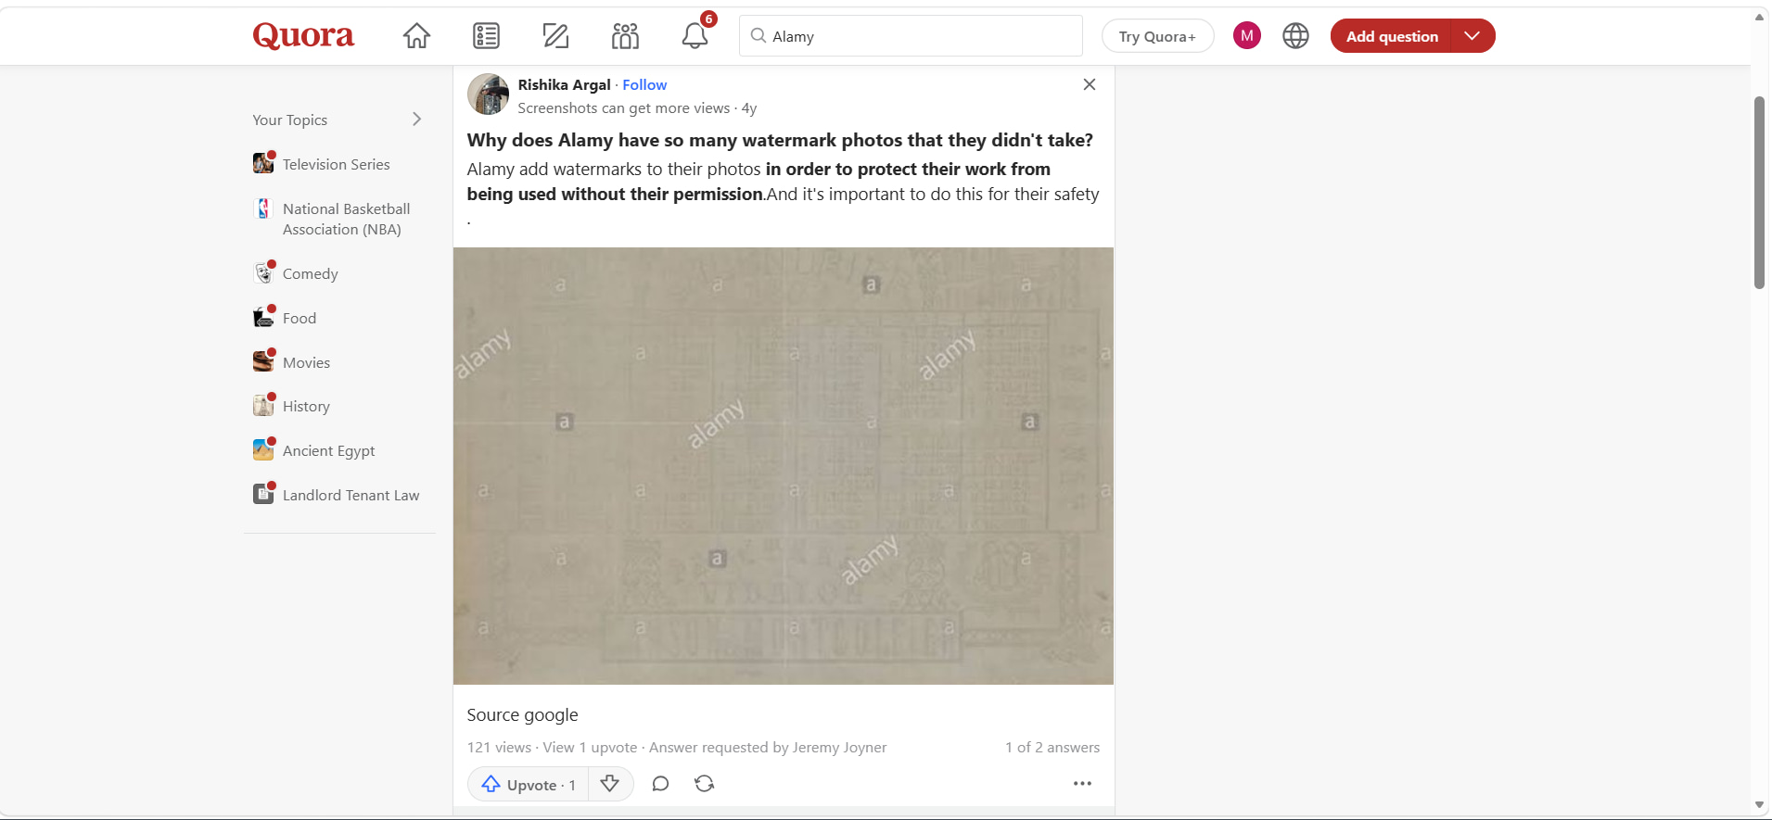Screen dimensions: 1772x820
Task: Open the Alamy watermarked image
Action: coord(784,466)
